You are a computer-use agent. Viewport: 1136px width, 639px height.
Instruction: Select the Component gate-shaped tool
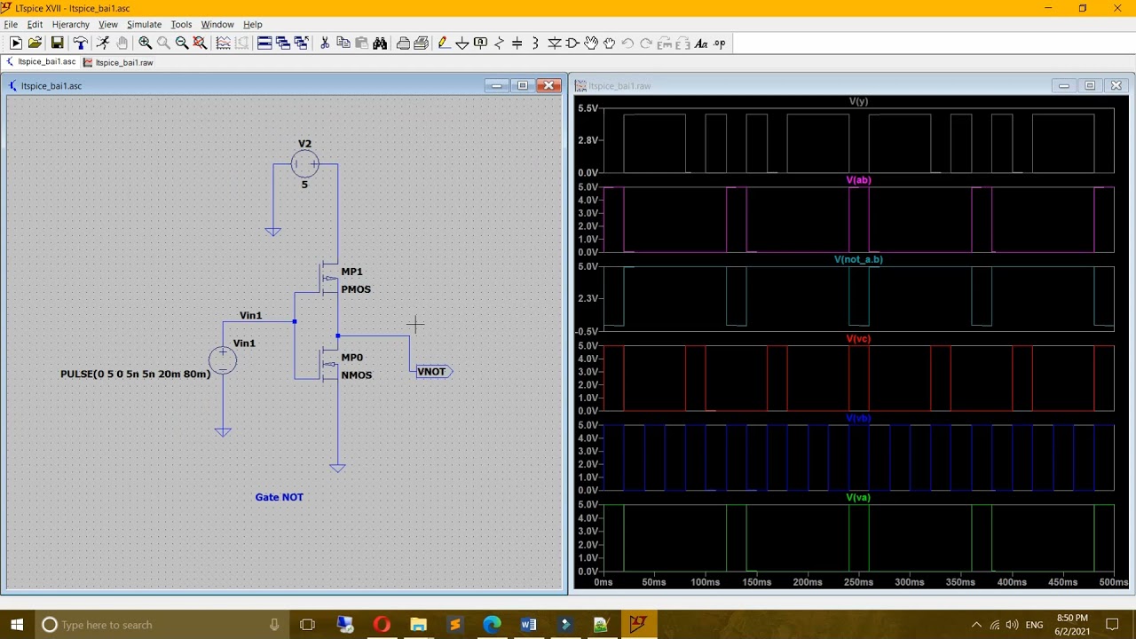[572, 43]
